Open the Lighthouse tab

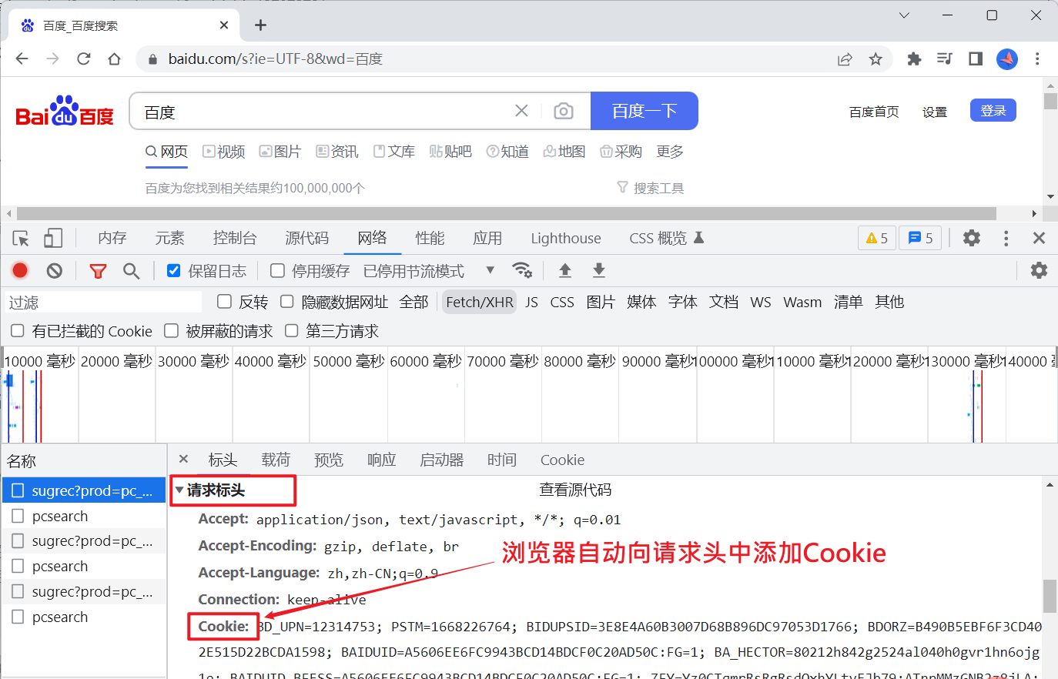pyautogui.click(x=566, y=238)
